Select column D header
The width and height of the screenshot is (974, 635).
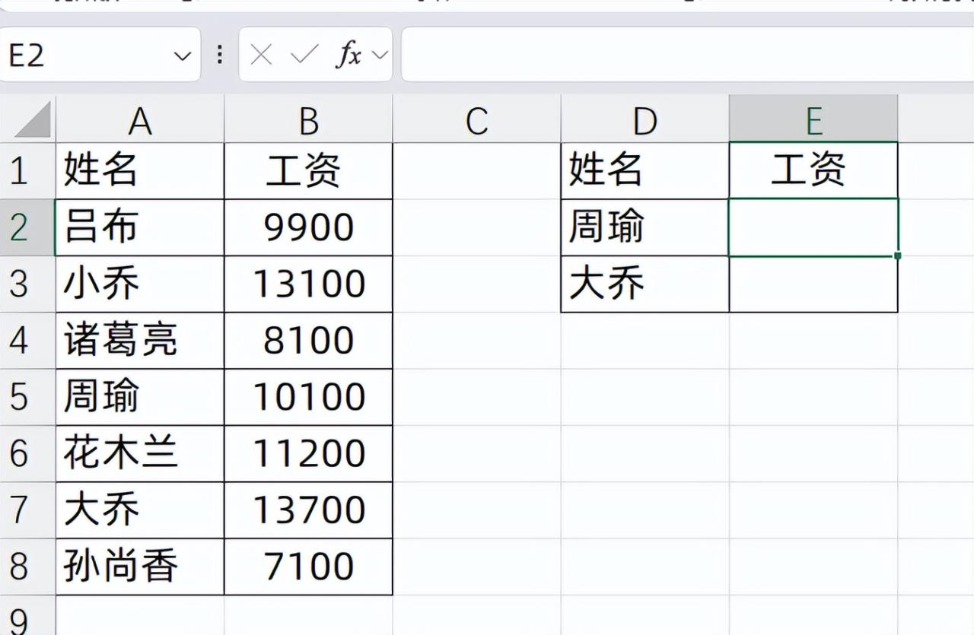(x=645, y=119)
